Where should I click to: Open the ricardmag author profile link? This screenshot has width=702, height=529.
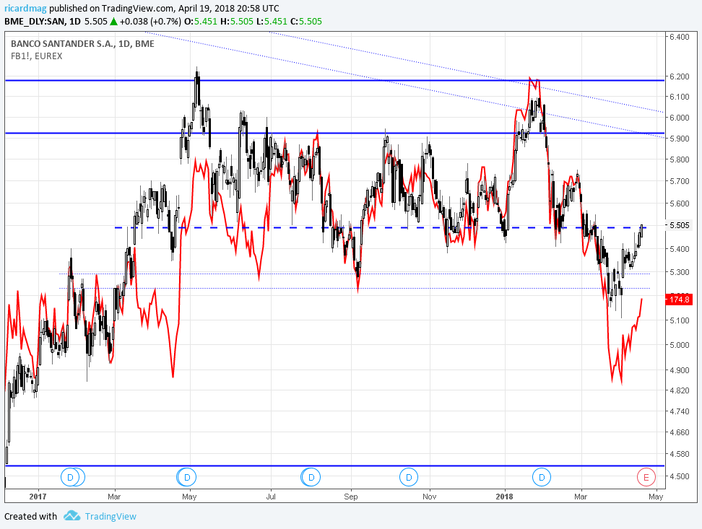point(25,8)
